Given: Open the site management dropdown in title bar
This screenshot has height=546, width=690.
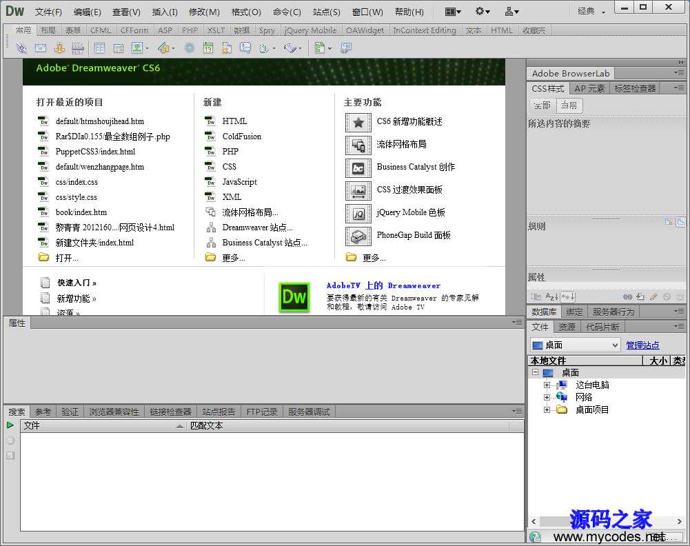Looking at the screenshot, I should coord(511,12).
